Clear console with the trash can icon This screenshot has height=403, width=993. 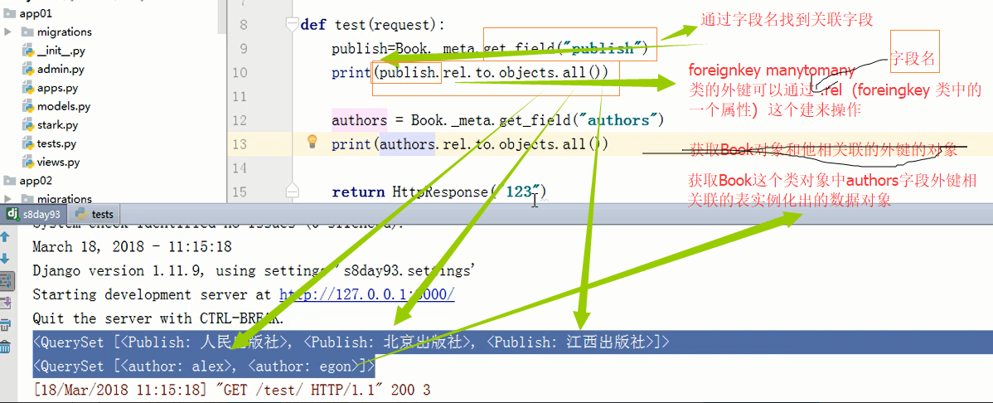[x=5, y=346]
